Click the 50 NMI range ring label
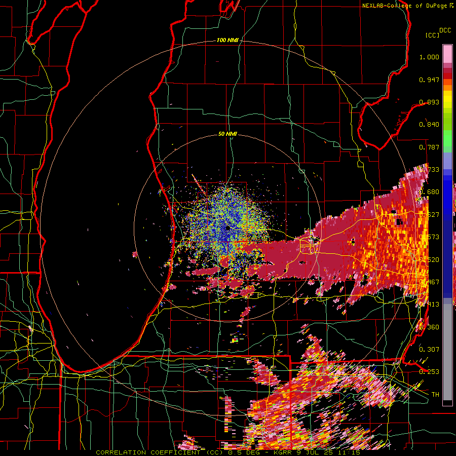456x456 pixels. [227, 134]
